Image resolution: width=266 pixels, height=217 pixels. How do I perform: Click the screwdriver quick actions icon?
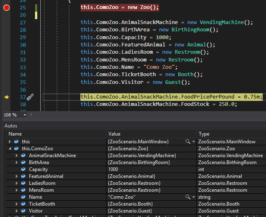click(x=30, y=97)
